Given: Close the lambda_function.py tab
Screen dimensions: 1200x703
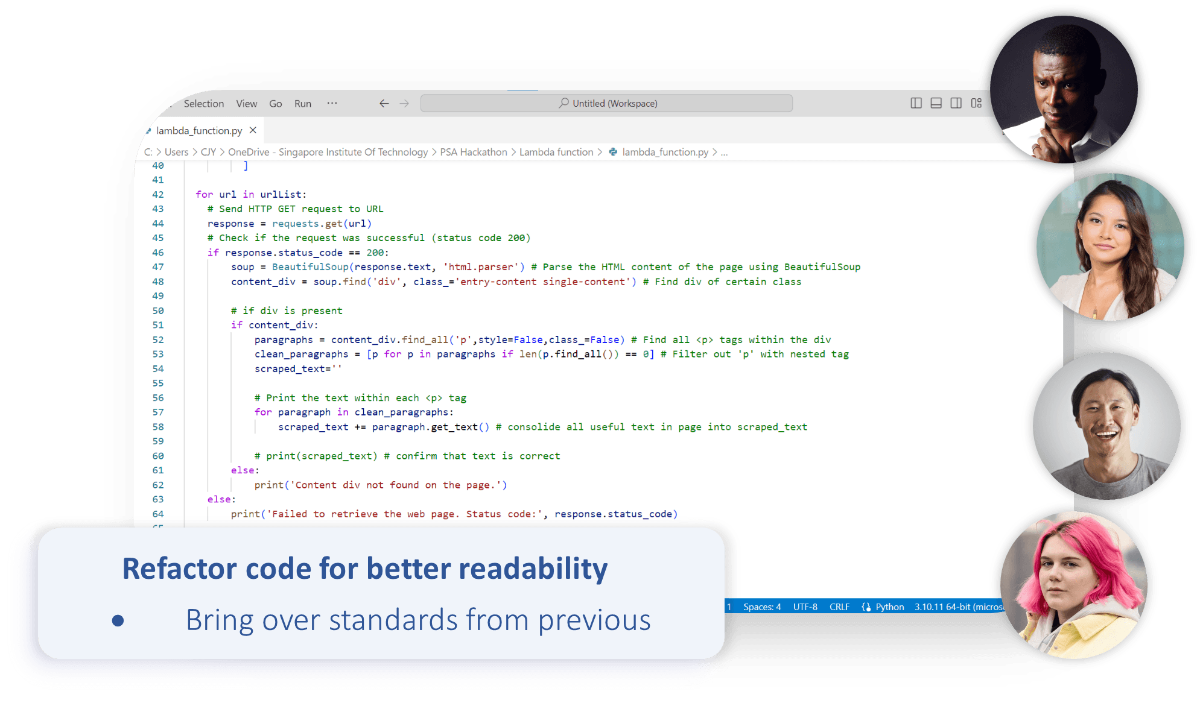Looking at the screenshot, I should pyautogui.click(x=253, y=130).
